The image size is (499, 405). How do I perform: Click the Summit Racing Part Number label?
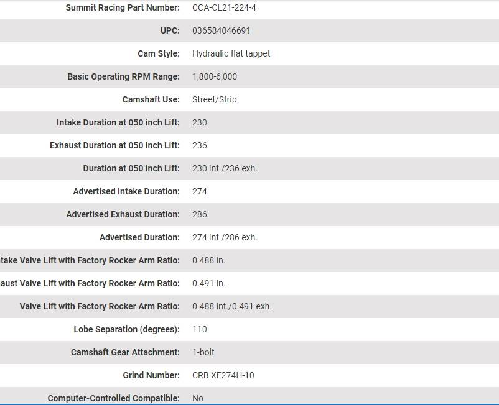pos(123,7)
